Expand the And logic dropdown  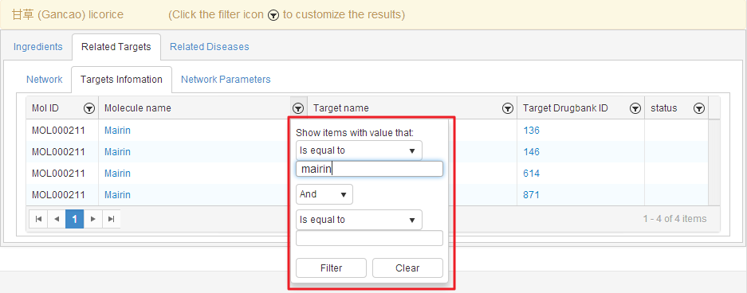(324, 194)
